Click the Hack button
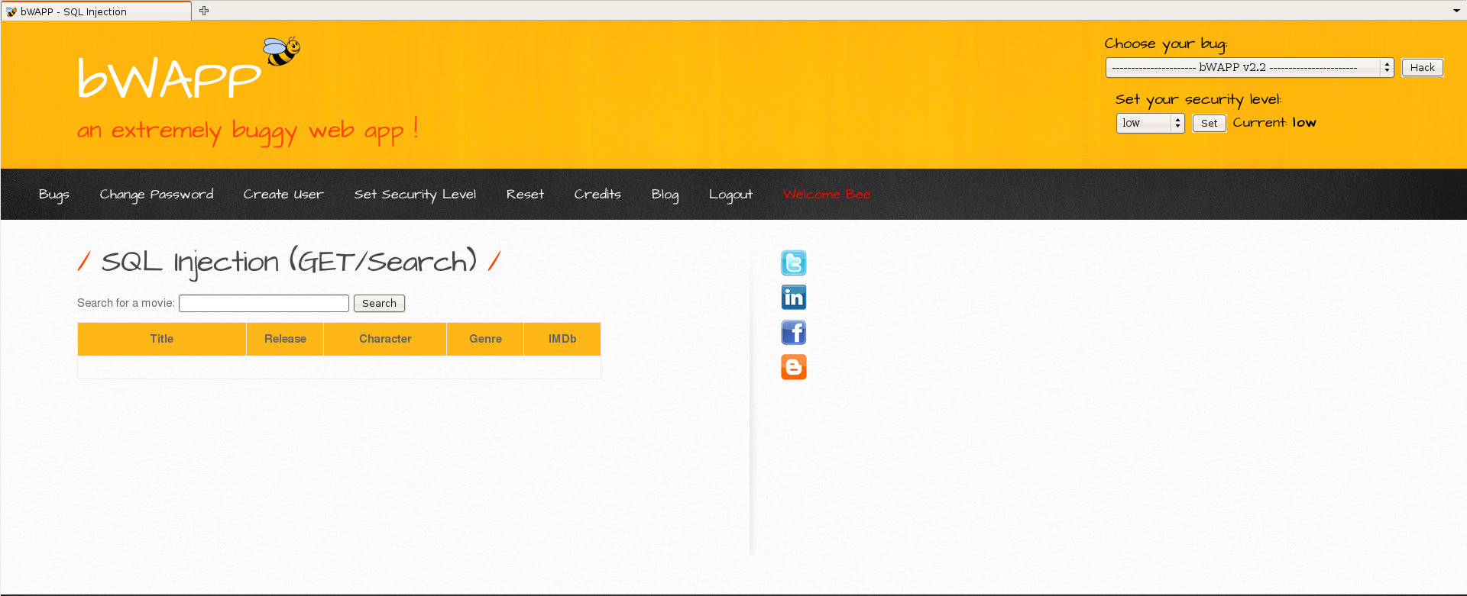1467x596 pixels. pos(1422,67)
